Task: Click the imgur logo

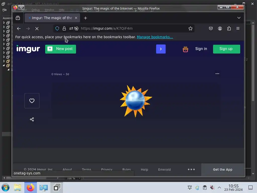Action: click(x=28, y=49)
